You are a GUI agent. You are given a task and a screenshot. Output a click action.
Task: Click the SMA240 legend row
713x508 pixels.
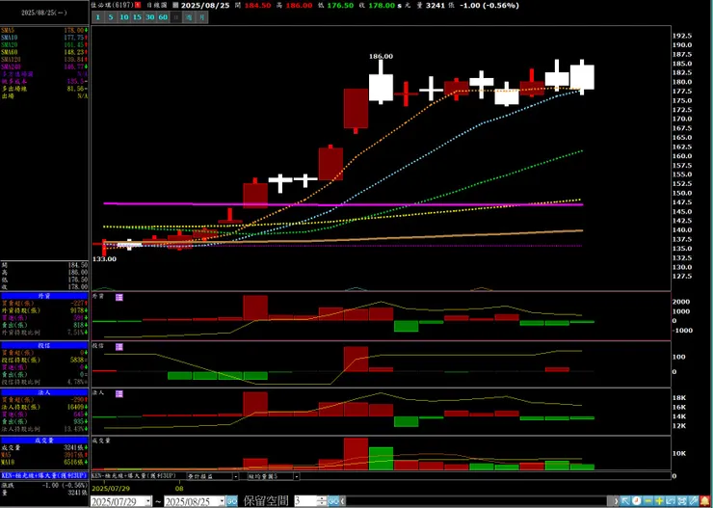(44, 67)
